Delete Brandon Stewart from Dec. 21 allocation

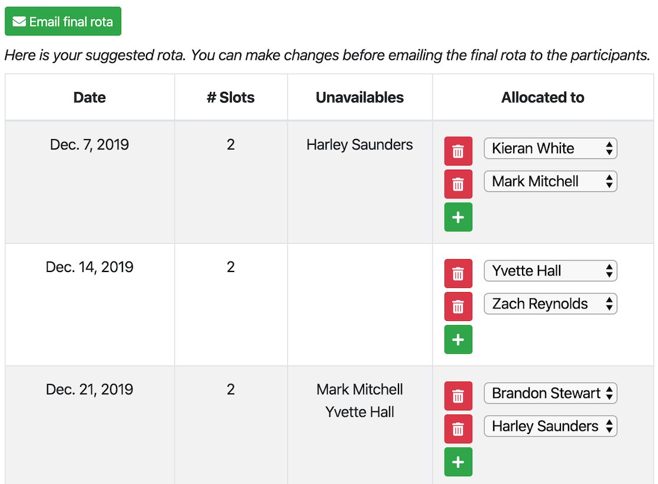458,396
